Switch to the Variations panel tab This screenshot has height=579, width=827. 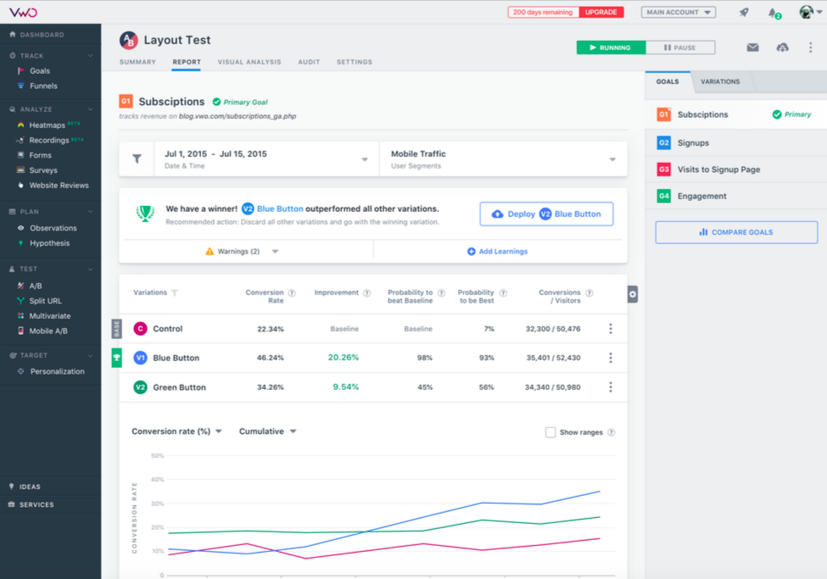point(720,81)
